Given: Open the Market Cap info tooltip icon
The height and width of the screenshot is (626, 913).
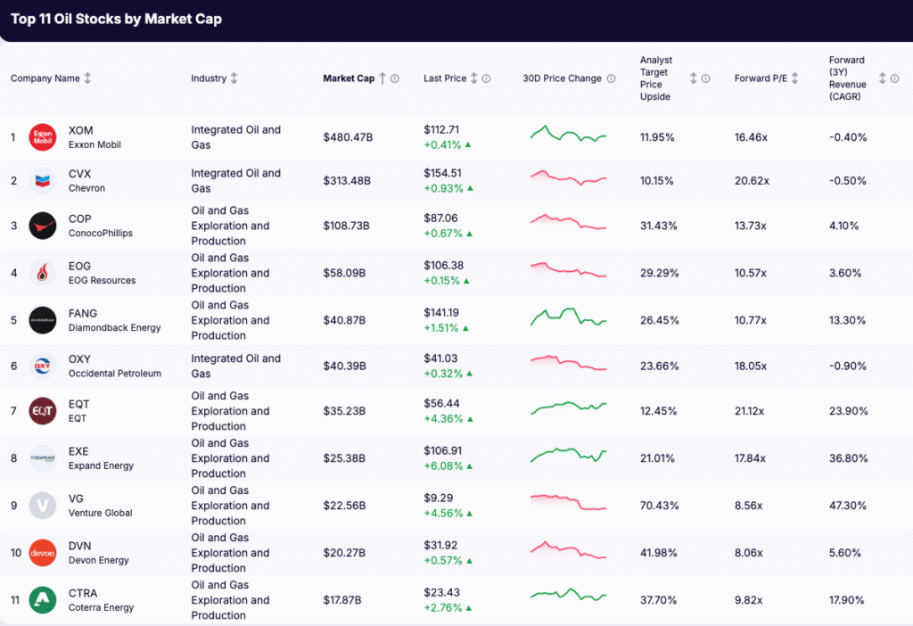Looking at the screenshot, I should click(393, 78).
